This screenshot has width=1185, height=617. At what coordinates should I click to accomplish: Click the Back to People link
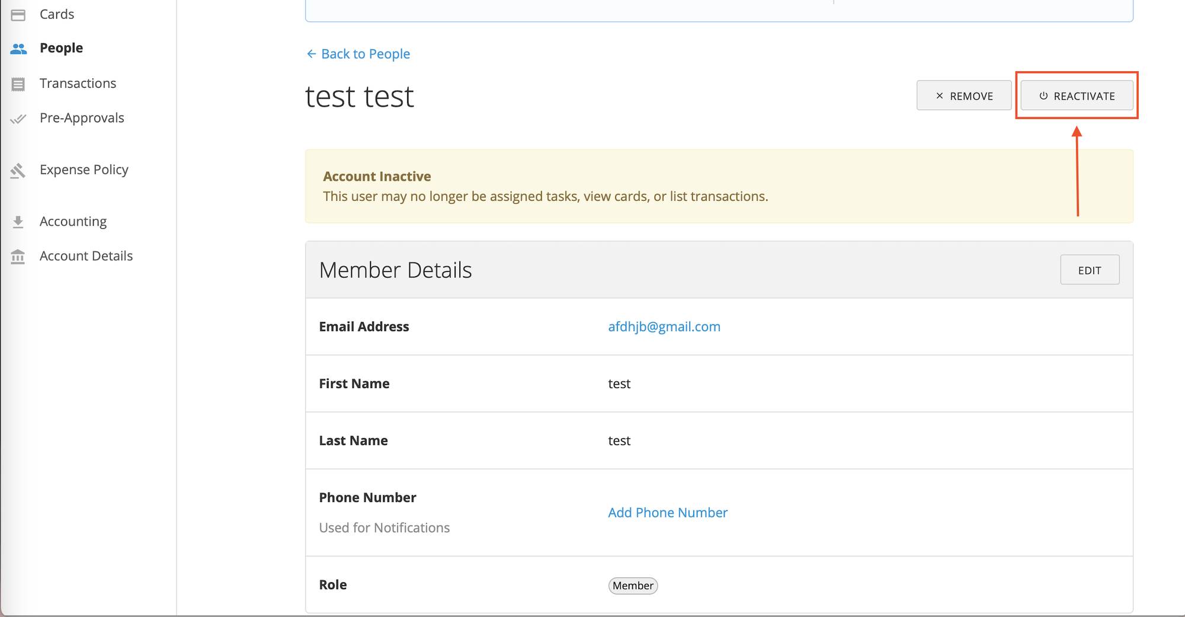pos(358,53)
